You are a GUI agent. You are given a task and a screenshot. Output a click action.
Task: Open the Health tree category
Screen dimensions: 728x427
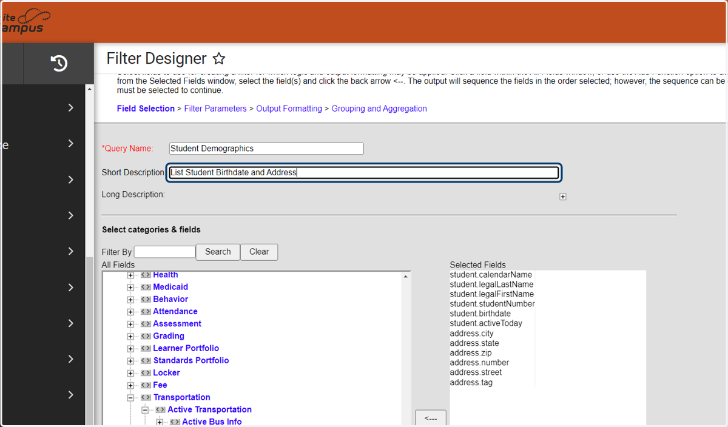tap(166, 275)
